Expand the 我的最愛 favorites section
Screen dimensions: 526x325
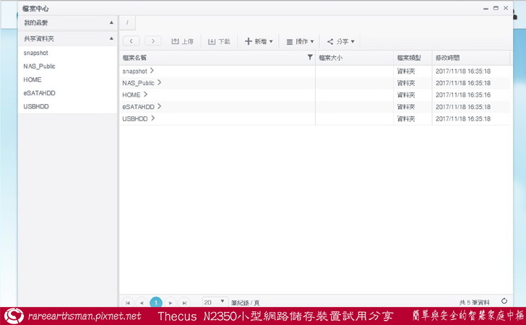pyautogui.click(x=111, y=23)
